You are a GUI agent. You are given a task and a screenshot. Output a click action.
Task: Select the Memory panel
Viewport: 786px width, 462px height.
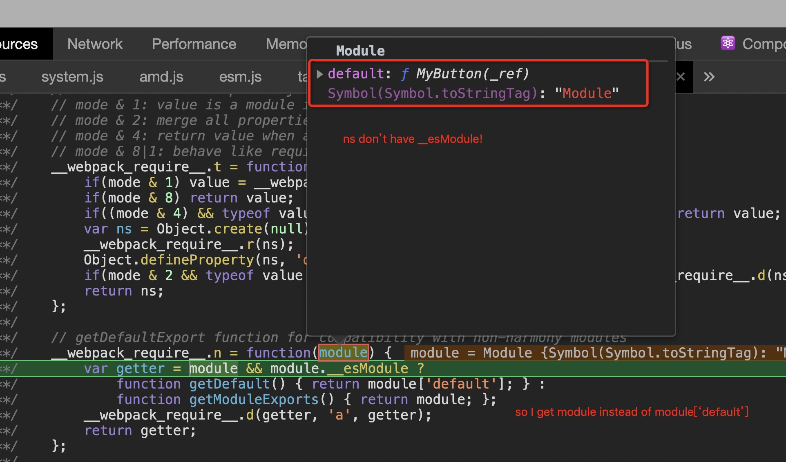tap(286, 44)
